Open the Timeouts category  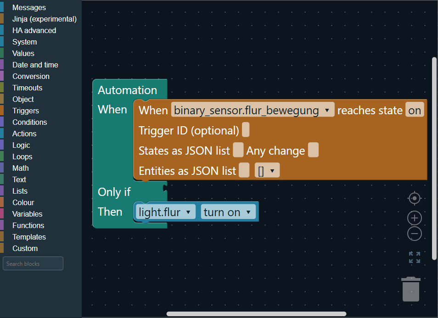click(x=41, y=88)
